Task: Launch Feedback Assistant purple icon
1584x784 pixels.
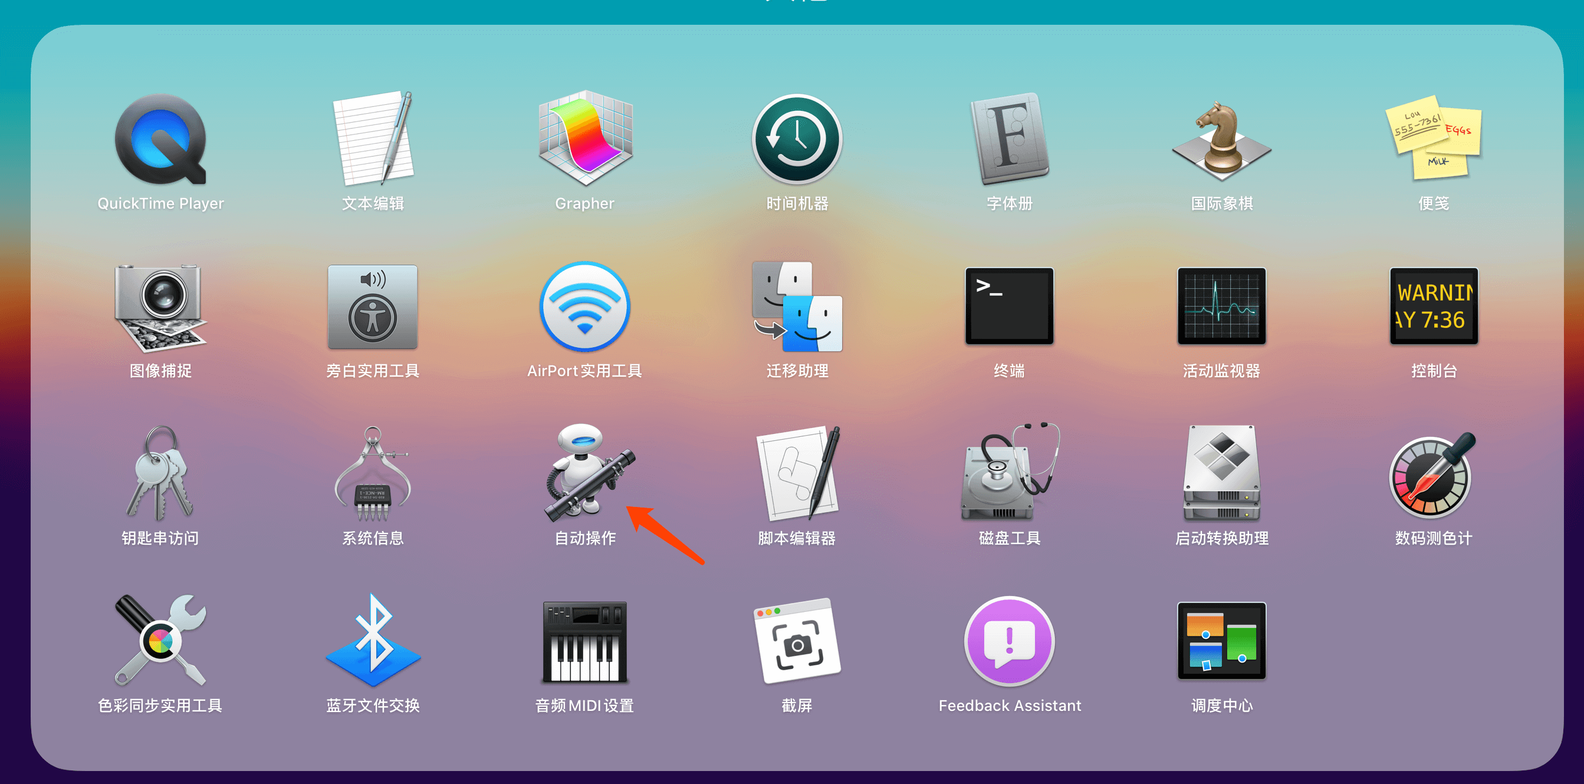Action: click(x=1009, y=641)
